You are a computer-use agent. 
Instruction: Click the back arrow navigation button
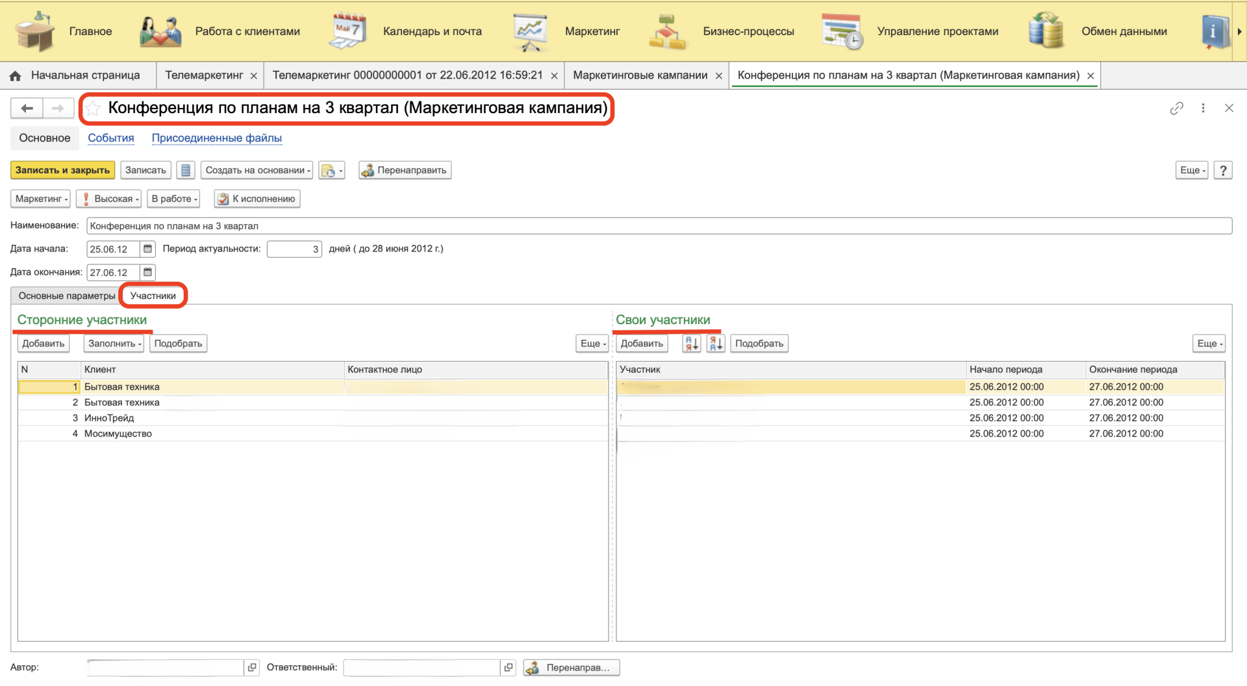click(x=27, y=108)
